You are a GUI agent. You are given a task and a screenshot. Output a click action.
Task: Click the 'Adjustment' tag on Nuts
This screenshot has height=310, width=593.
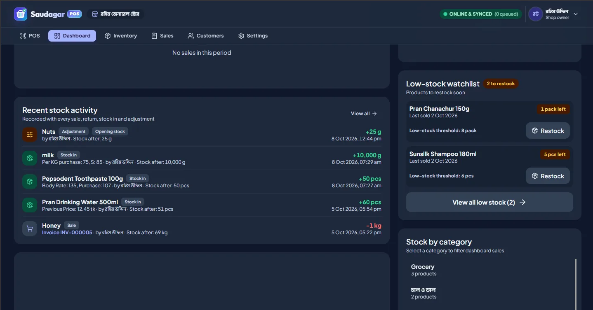(x=73, y=132)
